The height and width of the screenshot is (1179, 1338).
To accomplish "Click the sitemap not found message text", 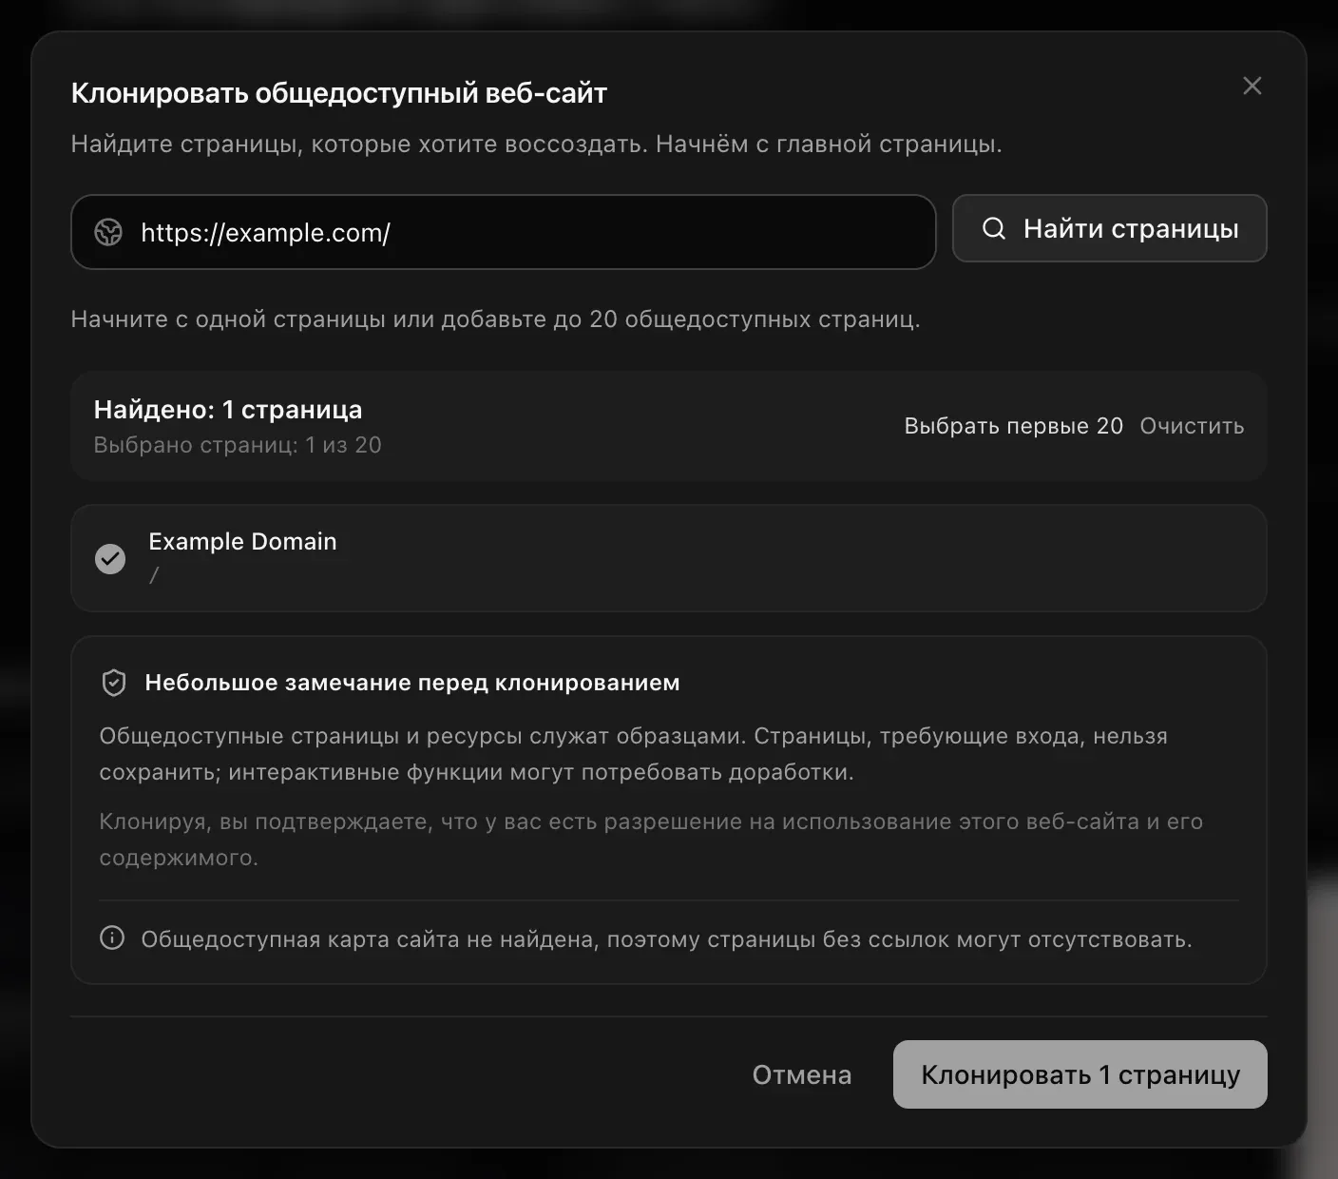I will (666, 939).
